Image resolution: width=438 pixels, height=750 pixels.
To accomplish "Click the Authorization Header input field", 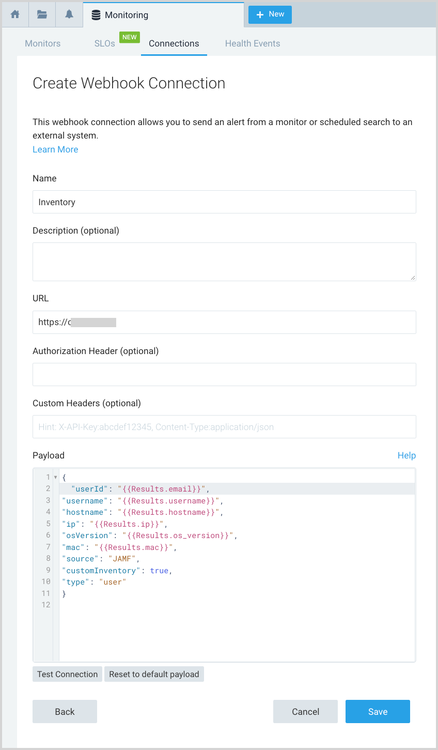I will tap(224, 374).
